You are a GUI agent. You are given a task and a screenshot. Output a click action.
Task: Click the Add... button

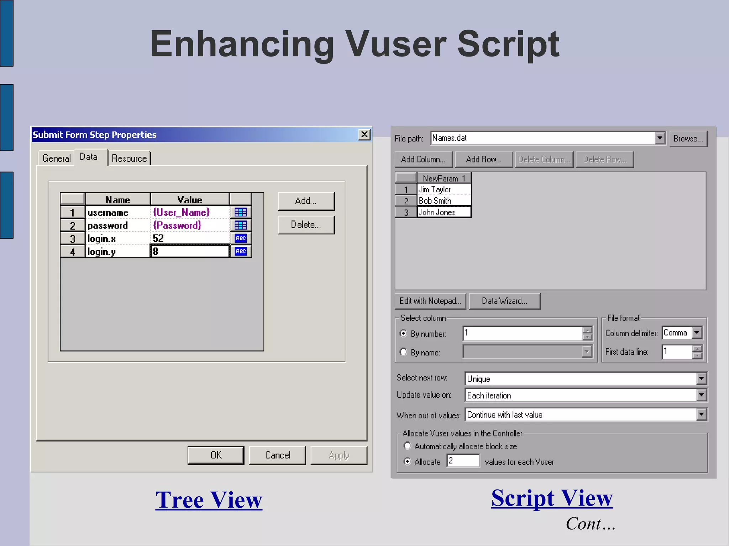306,201
